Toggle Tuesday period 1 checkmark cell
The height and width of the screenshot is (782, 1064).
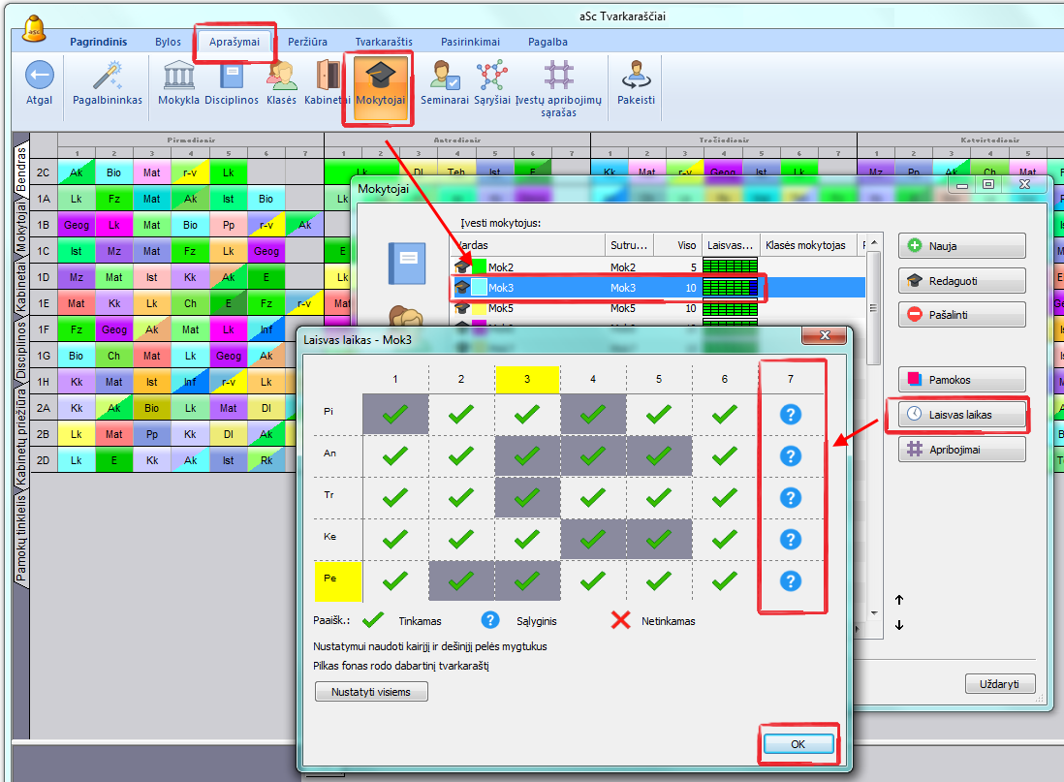click(394, 456)
